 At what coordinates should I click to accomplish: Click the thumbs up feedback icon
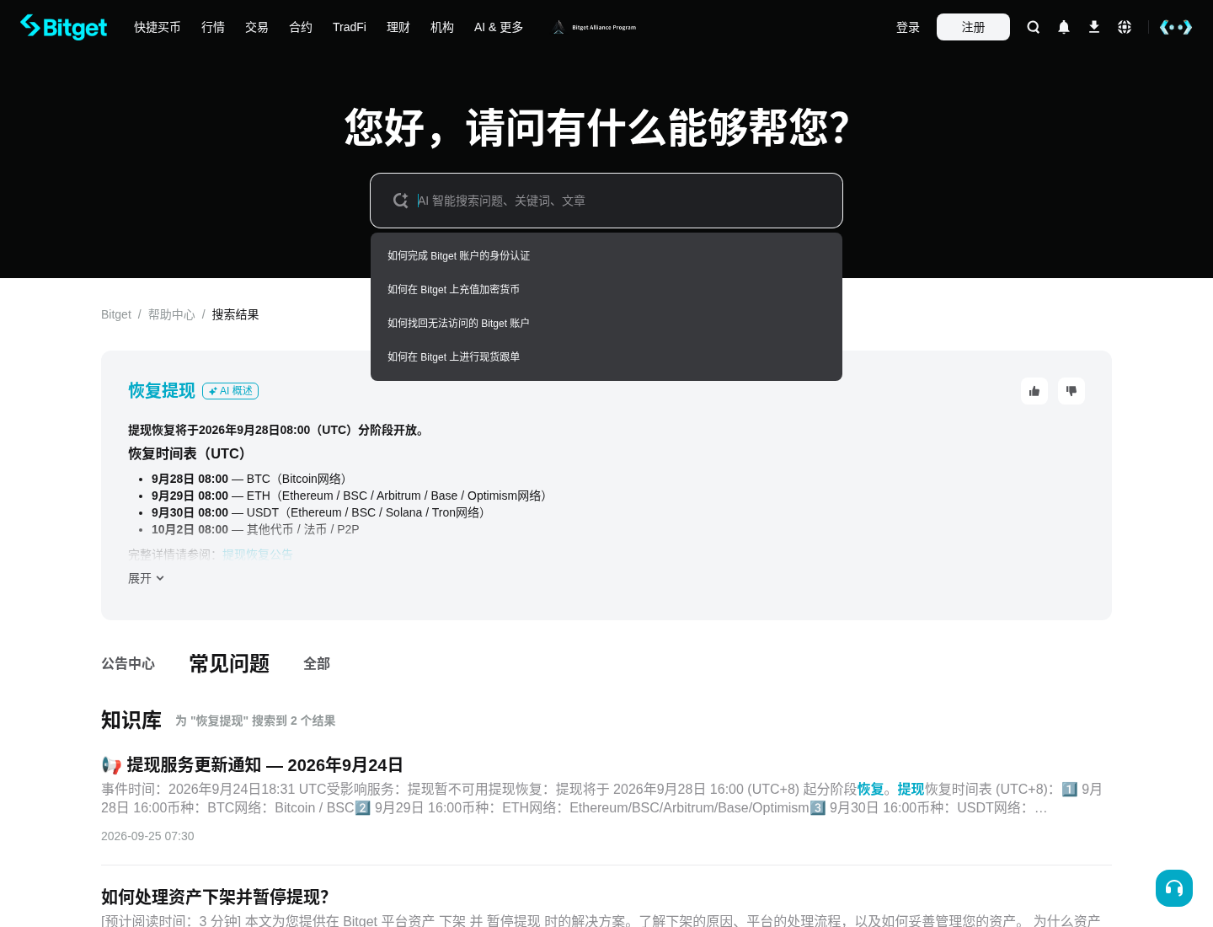pyautogui.click(x=1034, y=391)
